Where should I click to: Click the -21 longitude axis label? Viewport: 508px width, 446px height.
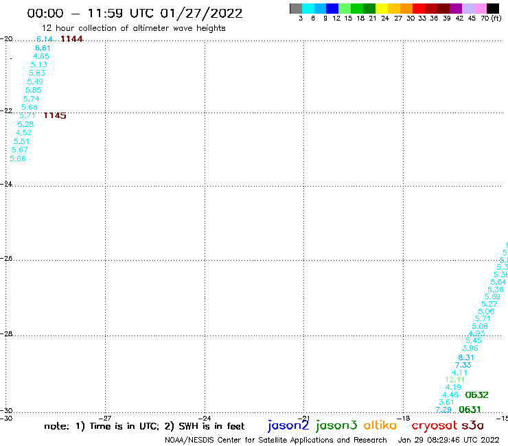coord(304,418)
